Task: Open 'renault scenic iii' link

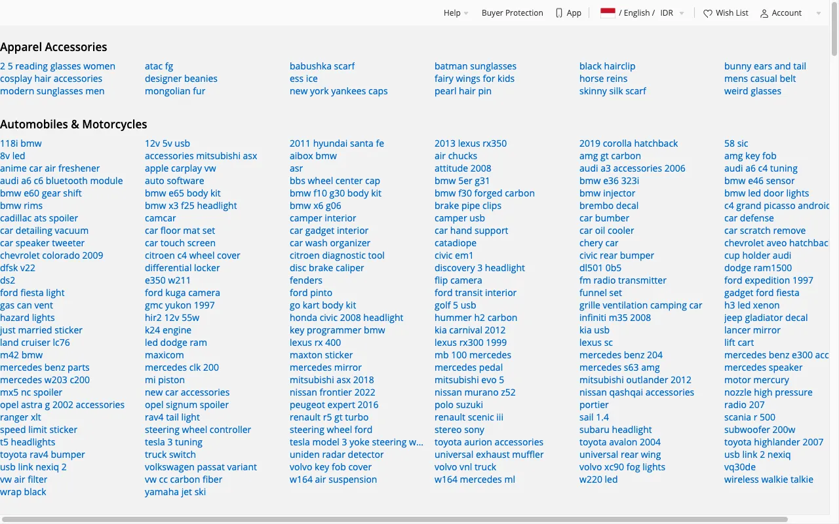Action: (x=469, y=417)
